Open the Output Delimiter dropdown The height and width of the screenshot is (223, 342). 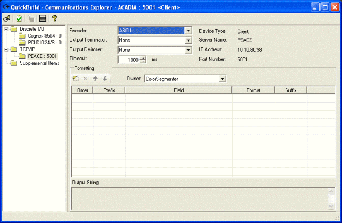[x=188, y=50]
